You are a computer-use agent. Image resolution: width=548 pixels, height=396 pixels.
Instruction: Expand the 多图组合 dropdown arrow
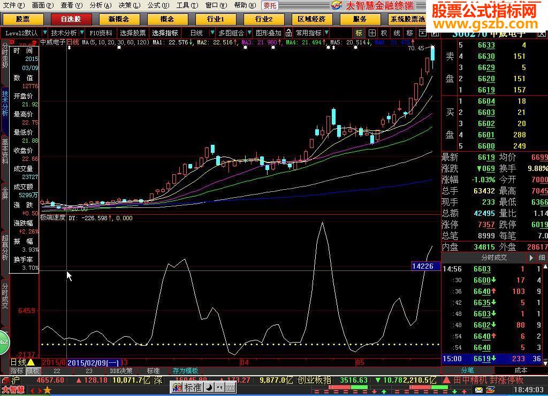pos(249,33)
